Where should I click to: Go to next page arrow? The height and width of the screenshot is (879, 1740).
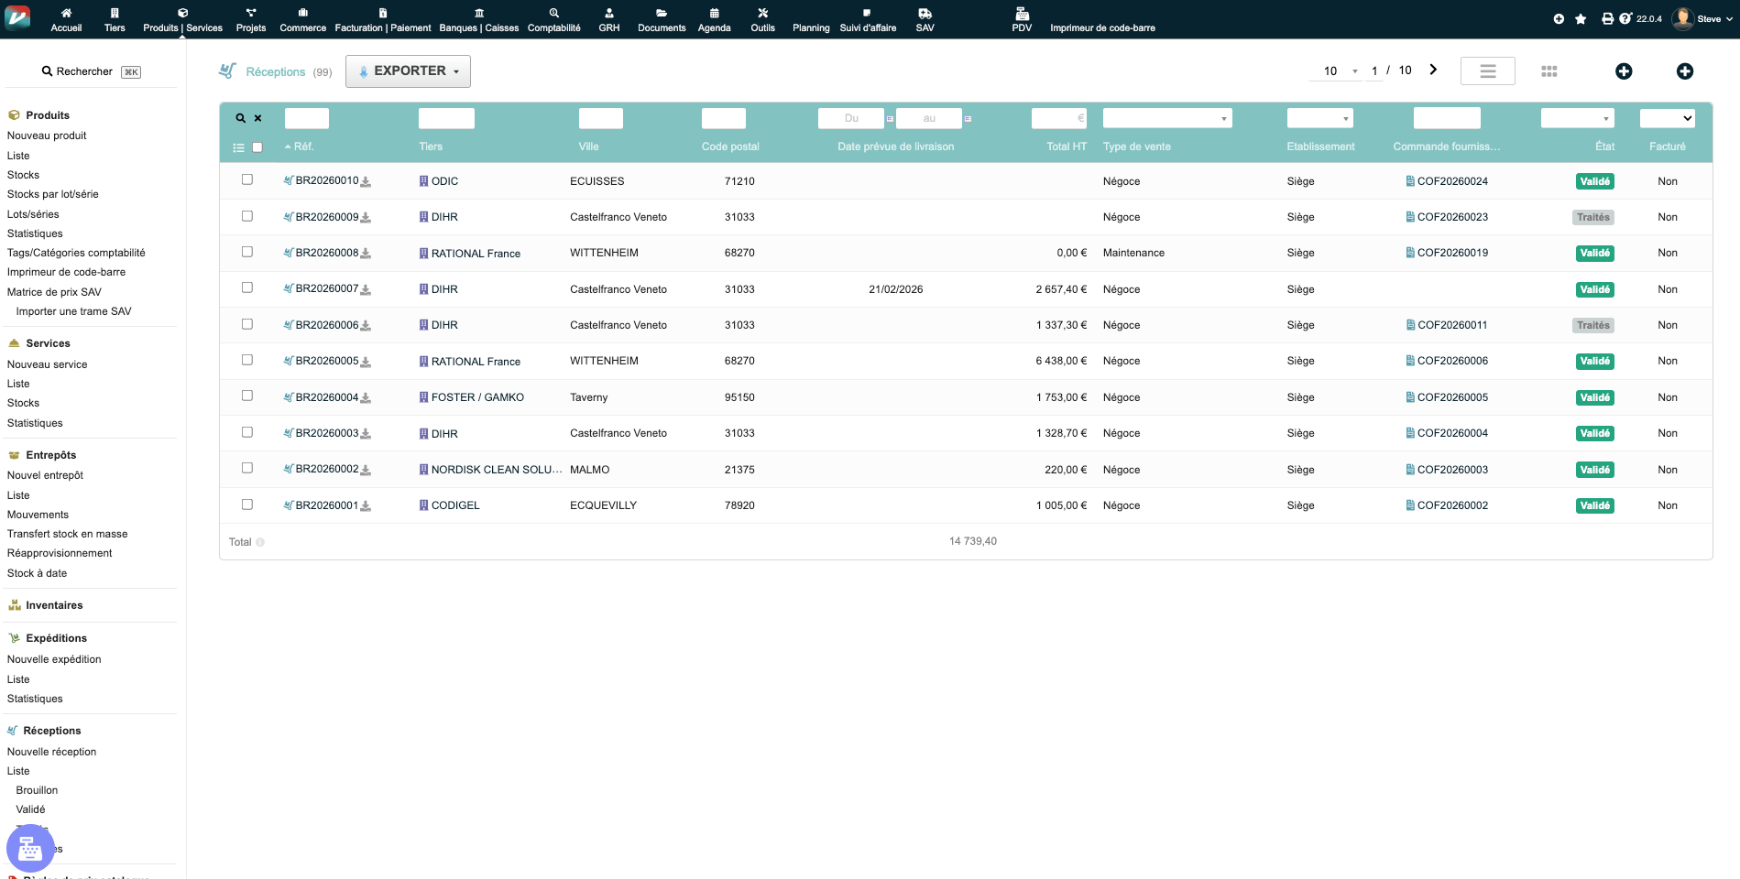(1434, 70)
